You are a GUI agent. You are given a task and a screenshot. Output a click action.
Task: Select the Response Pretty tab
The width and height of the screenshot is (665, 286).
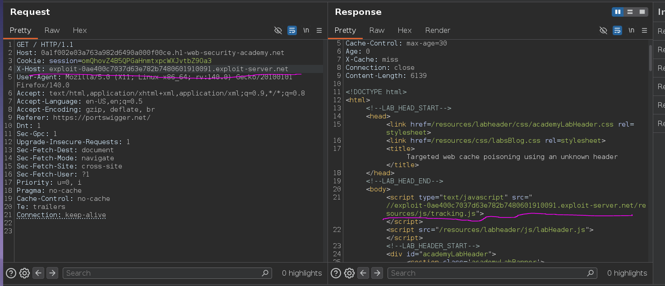pyautogui.click(x=345, y=30)
